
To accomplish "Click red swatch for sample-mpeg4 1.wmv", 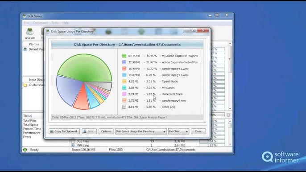I will 124,69.
